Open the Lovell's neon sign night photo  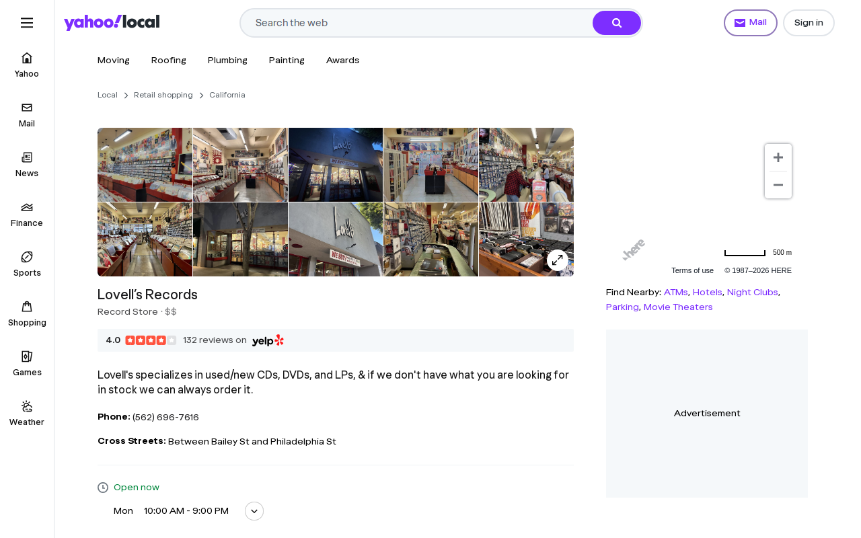[336, 165]
